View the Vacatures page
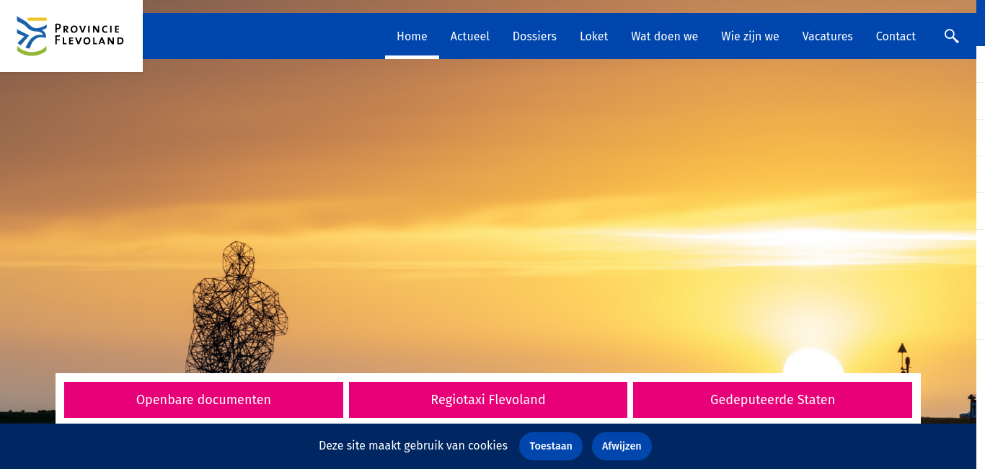Image resolution: width=985 pixels, height=469 pixels. click(x=828, y=36)
